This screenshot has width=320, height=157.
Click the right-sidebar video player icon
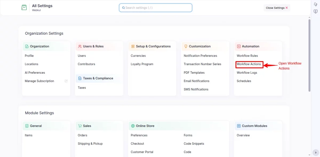315,11
